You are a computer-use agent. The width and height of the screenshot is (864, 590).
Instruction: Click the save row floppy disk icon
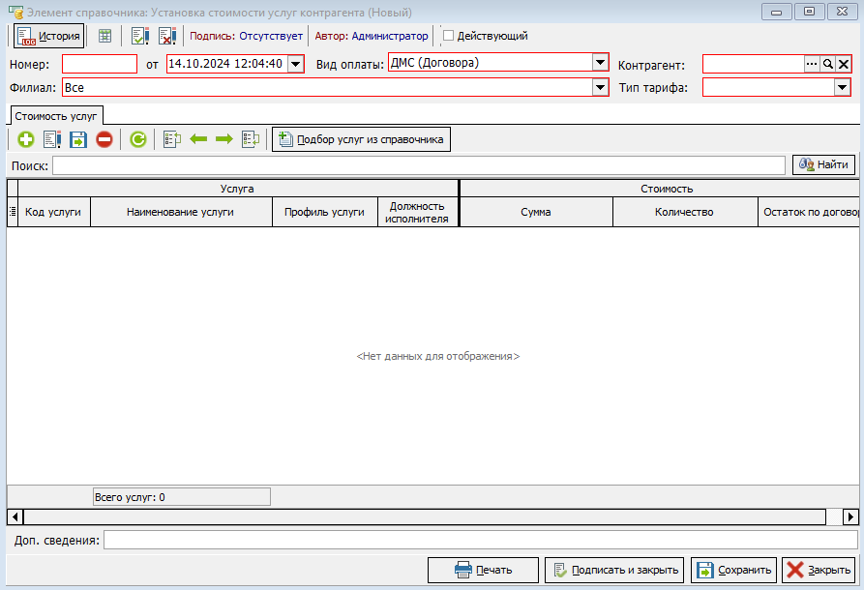(x=78, y=139)
